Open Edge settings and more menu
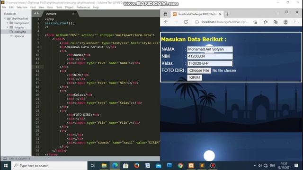This screenshot has width=303, height=170. click(296, 22)
